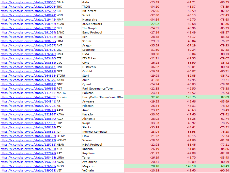Screen dimensions: 230x173
Task: Select the -61.74 value cell
Action: coord(213,119)
